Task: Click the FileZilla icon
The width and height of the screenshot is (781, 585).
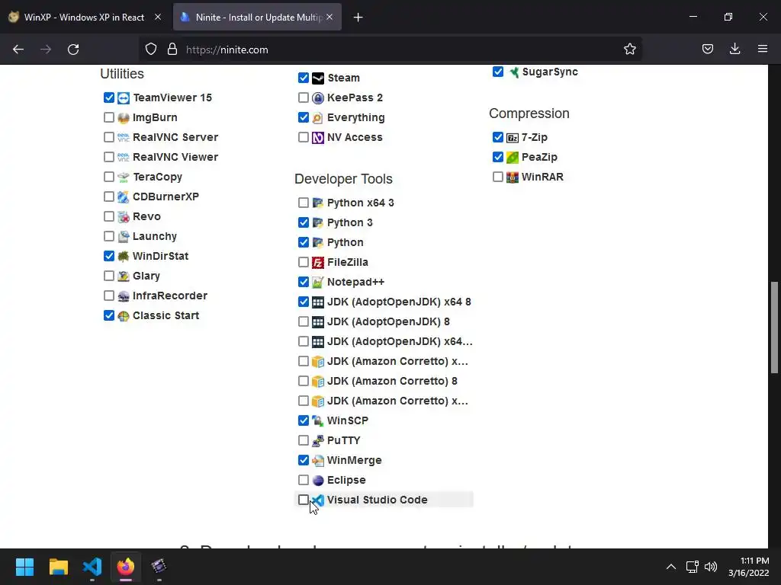Action: tap(318, 262)
